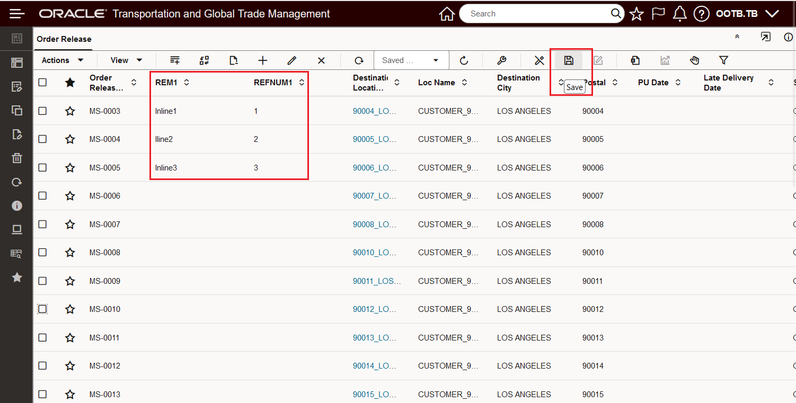Click the sidebar favorites star icon
The image size is (796, 403).
coord(17,277)
